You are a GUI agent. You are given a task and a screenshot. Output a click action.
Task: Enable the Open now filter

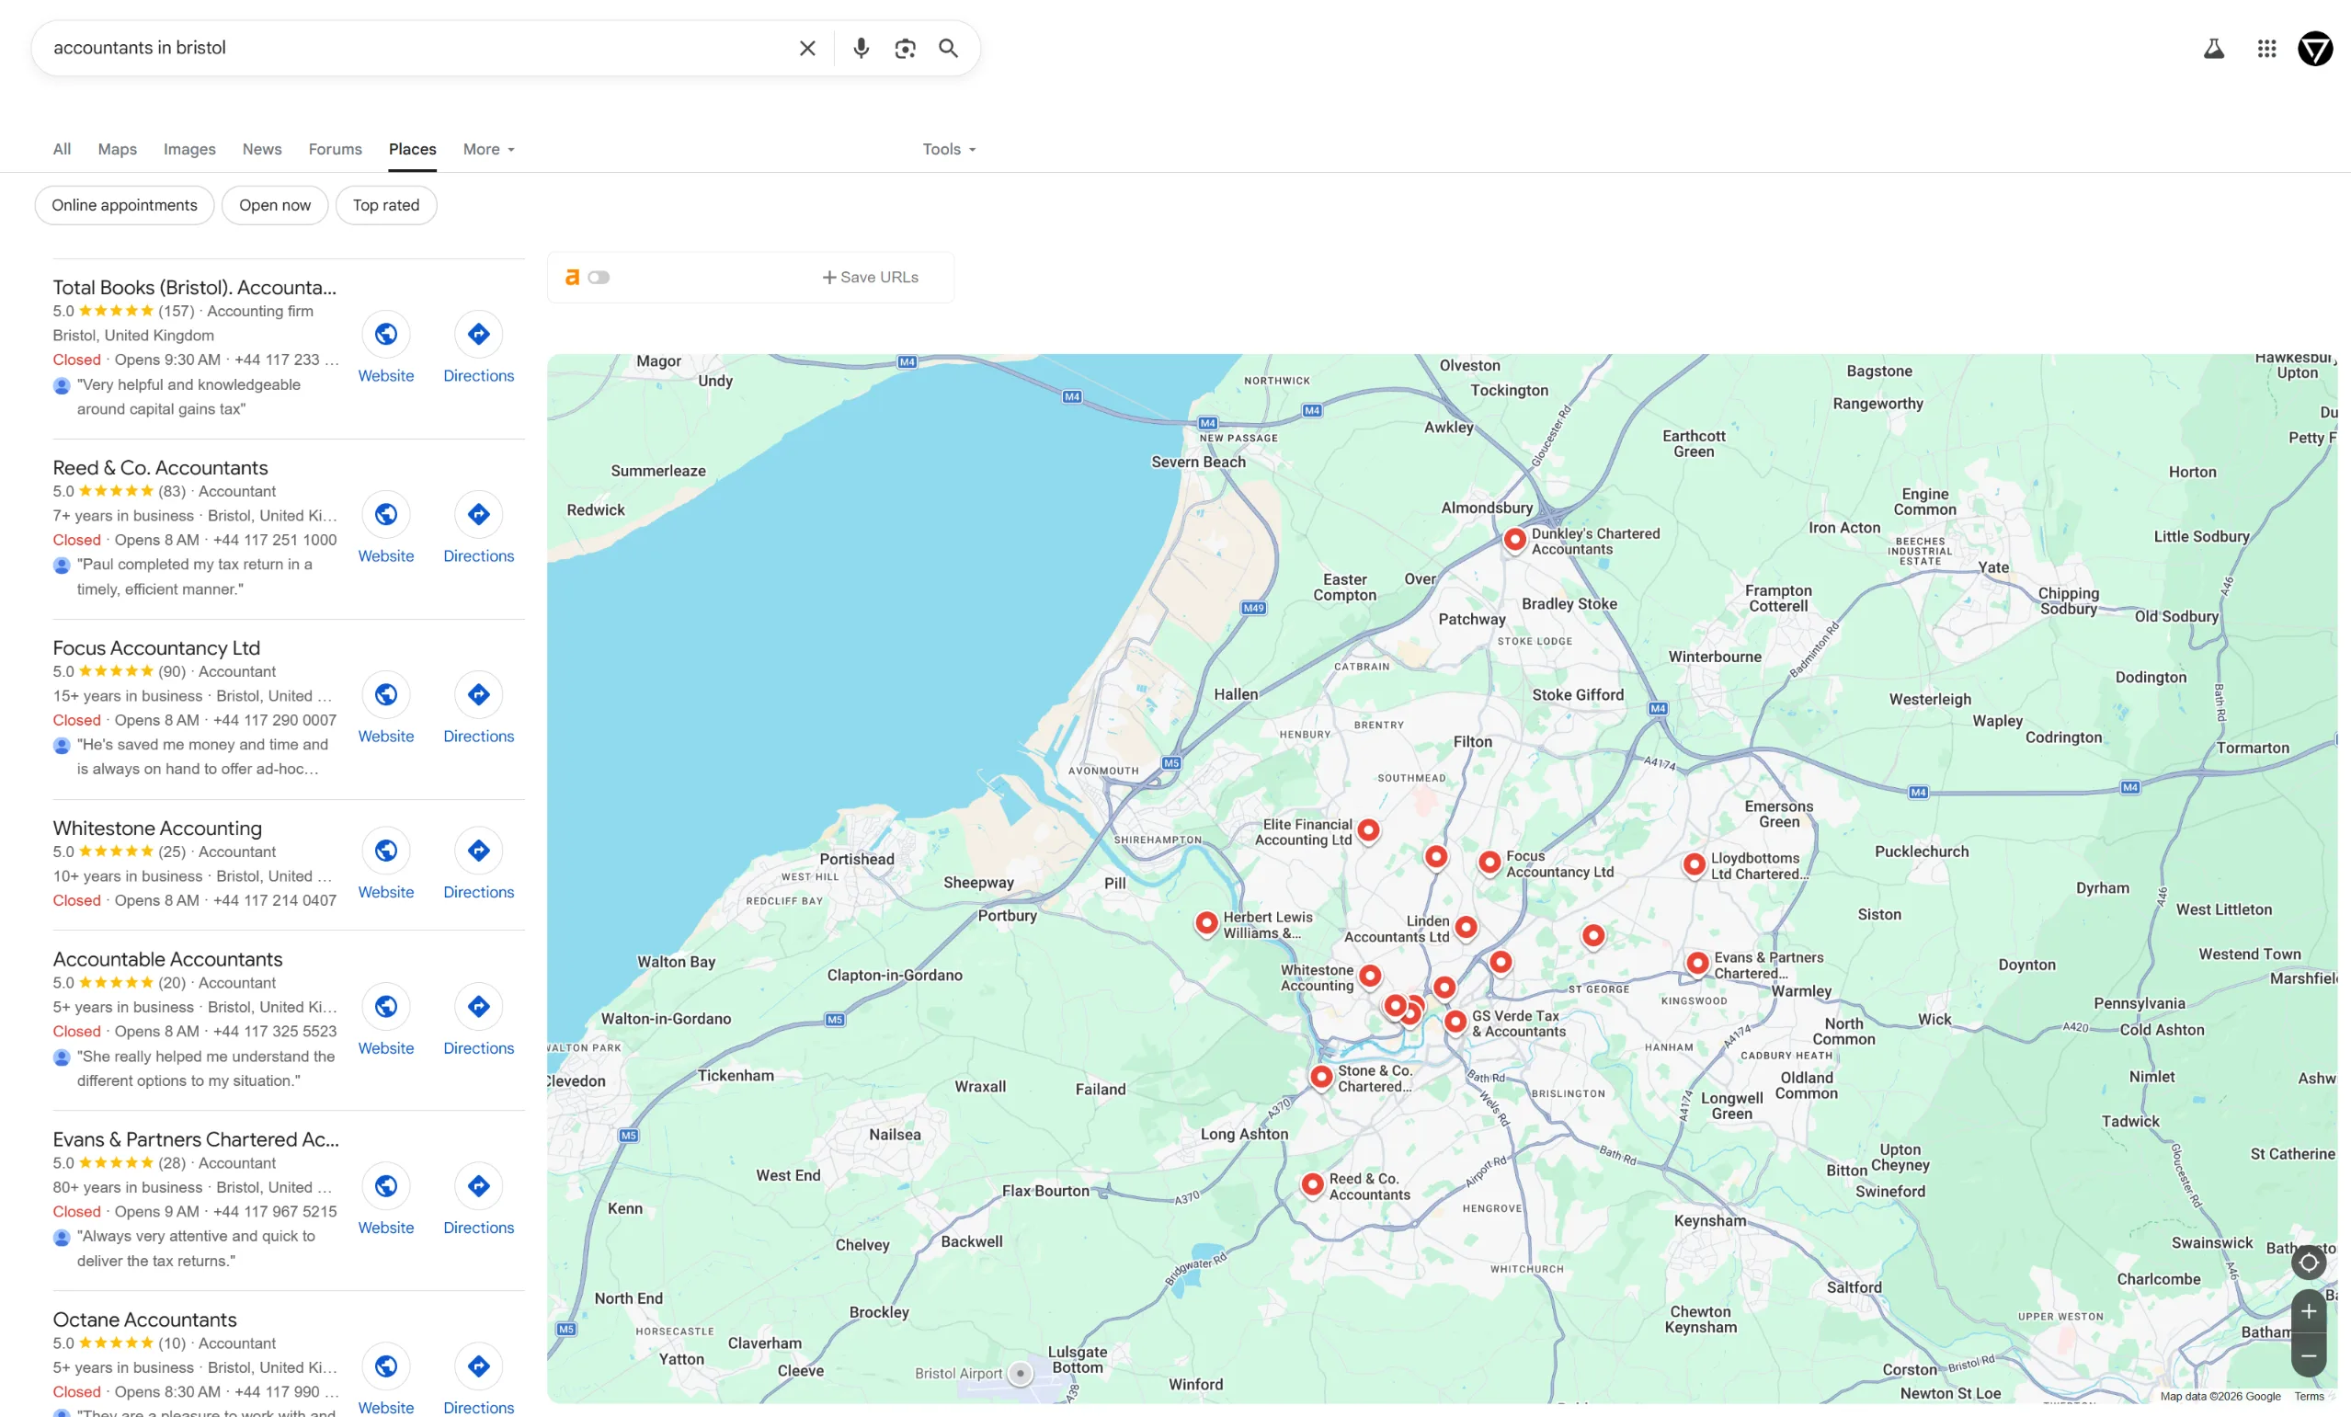pos(275,205)
